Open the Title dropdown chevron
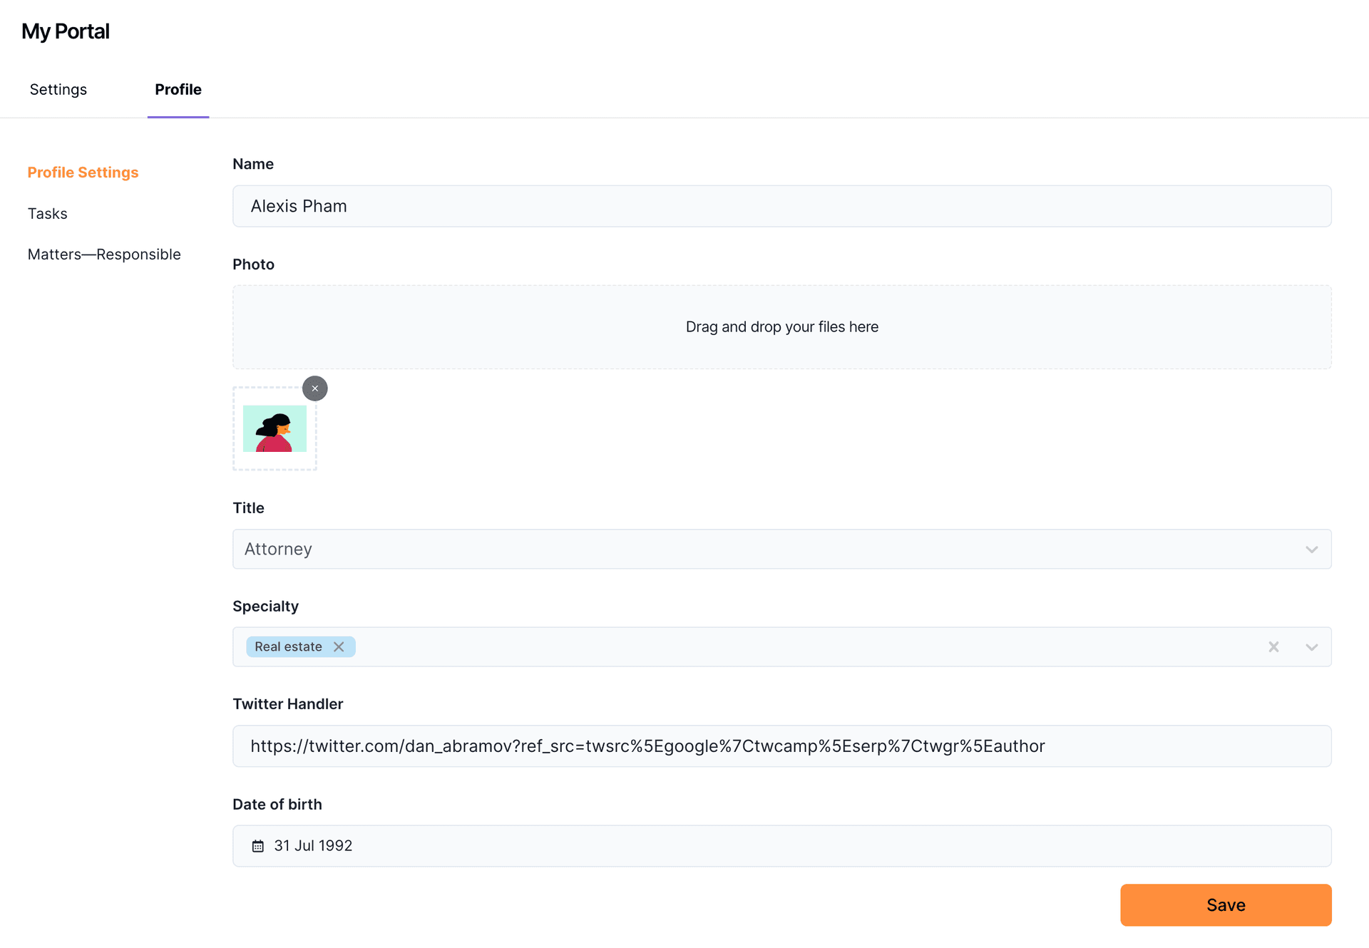Image resolution: width=1369 pixels, height=948 pixels. coord(1311,550)
